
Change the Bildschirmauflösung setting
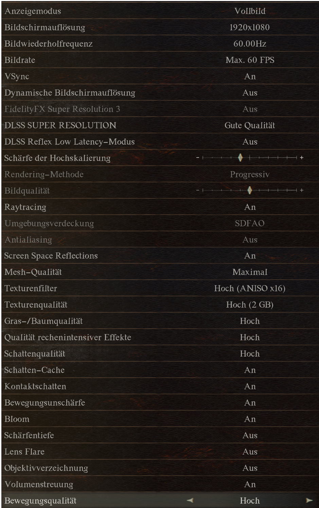pyautogui.click(x=250, y=28)
